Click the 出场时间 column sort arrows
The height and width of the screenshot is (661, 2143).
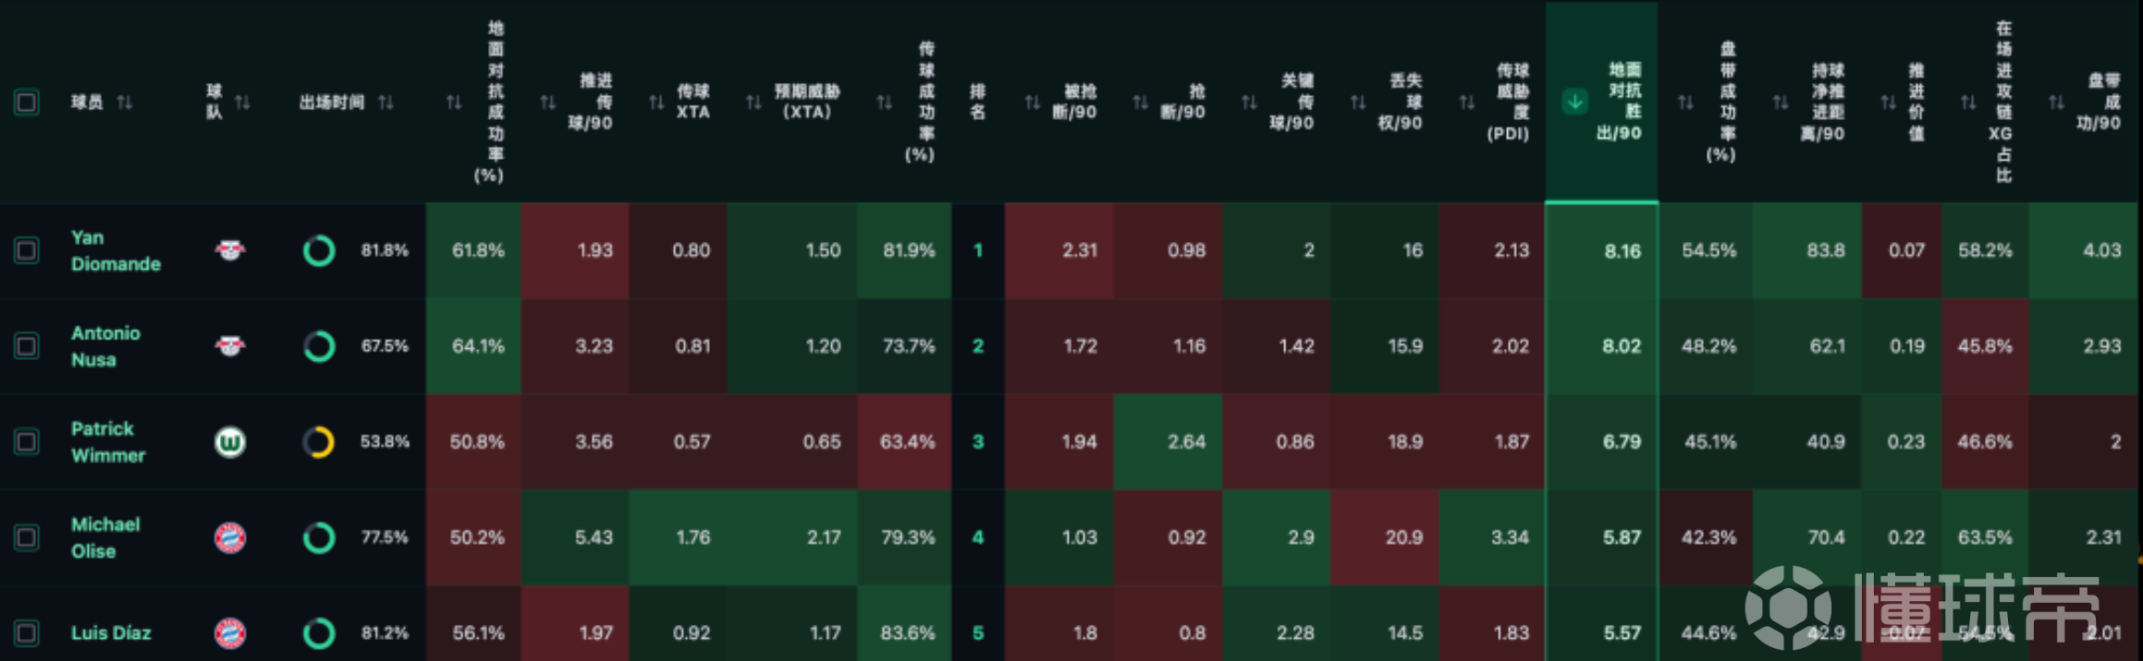386,102
